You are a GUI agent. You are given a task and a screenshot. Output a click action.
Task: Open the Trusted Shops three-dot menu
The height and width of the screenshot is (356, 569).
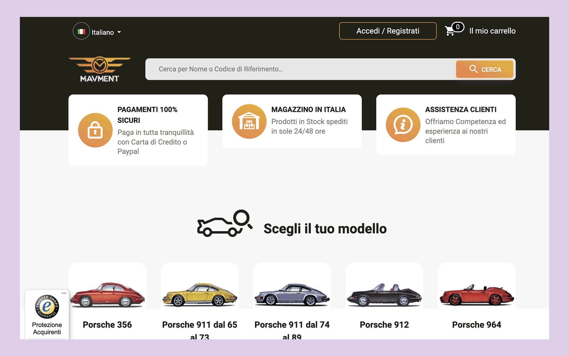point(64,293)
